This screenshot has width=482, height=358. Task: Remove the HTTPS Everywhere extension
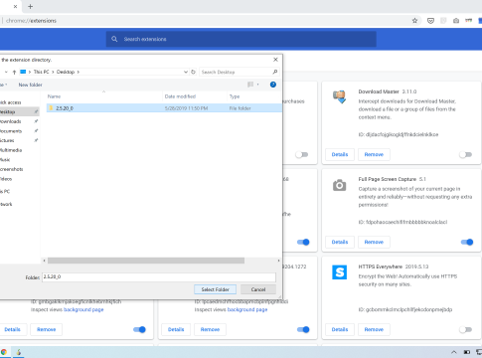click(374, 329)
